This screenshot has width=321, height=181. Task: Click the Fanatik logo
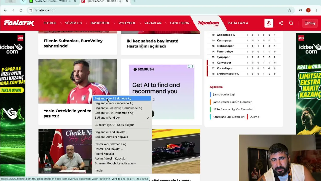[x=19, y=23]
